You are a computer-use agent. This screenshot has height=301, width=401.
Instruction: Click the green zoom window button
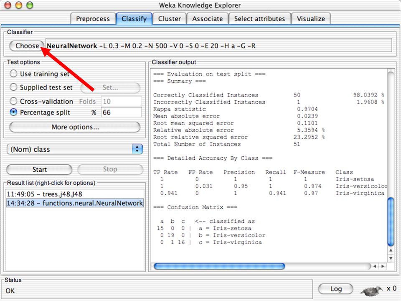[x=30, y=5]
